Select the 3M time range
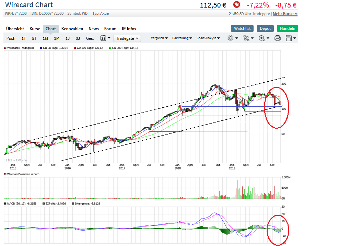This screenshot has height=246, width=350. coord(57,38)
